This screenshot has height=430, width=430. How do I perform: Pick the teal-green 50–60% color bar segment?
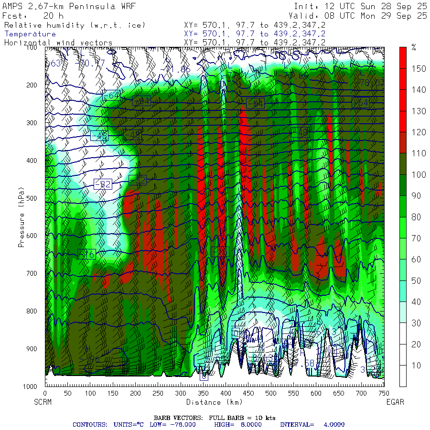pyautogui.click(x=403, y=270)
